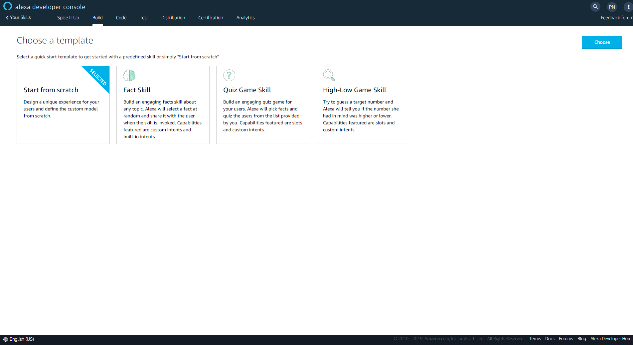
Task: Open the Blog footer link
Action: [581, 339]
